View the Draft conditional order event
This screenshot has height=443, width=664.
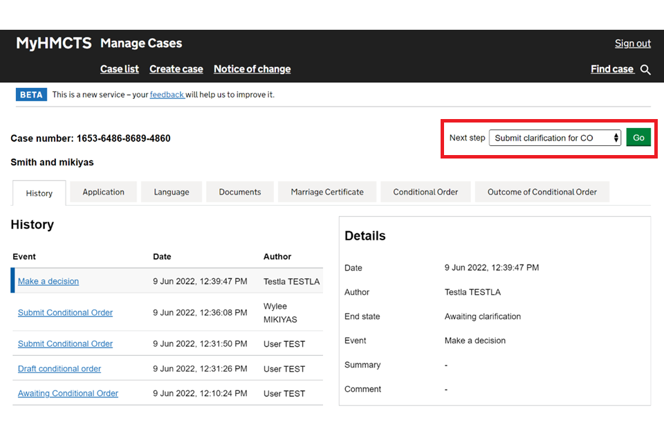59,369
